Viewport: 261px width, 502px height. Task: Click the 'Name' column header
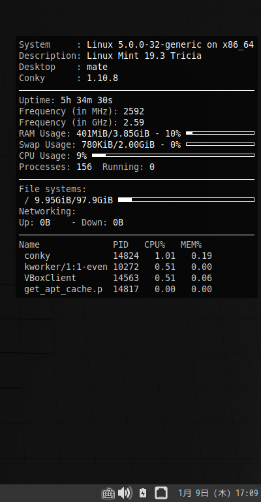[29, 245]
